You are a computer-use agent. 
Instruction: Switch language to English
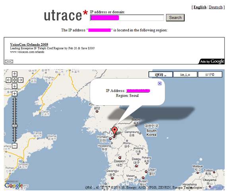[200, 7]
